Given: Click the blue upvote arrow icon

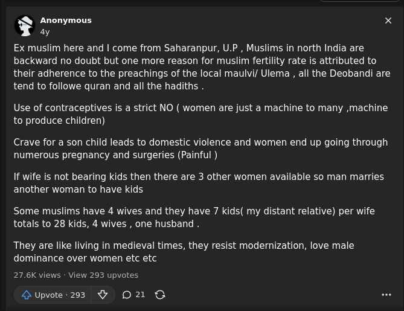Looking at the screenshot, I should coord(27,295).
